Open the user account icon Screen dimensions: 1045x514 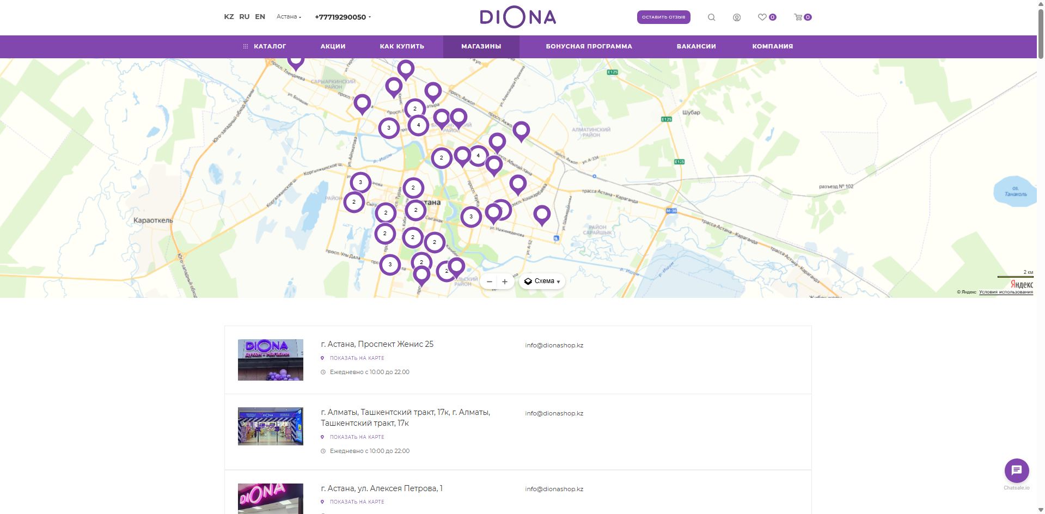(x=737, y=17)
